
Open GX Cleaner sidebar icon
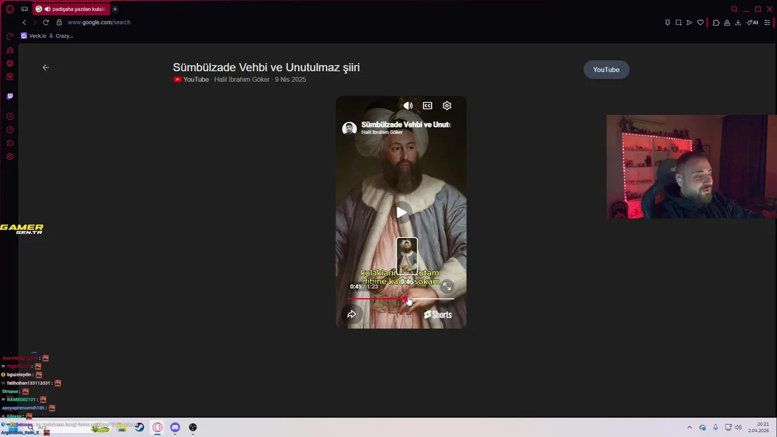[x=10, y=50]
